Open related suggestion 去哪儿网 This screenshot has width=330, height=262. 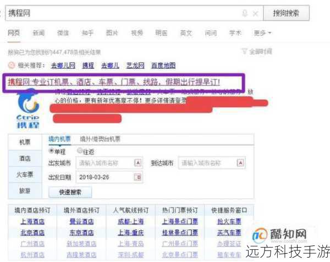pos(63,65)
